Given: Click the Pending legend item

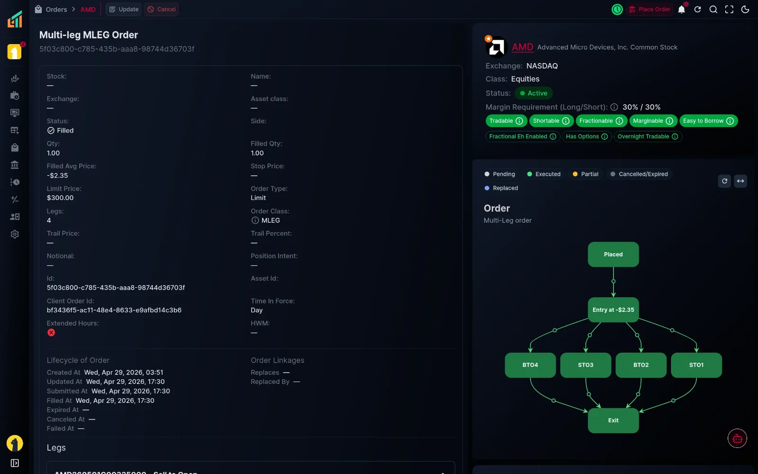Looking at the screenshot, I should point(500,174).
